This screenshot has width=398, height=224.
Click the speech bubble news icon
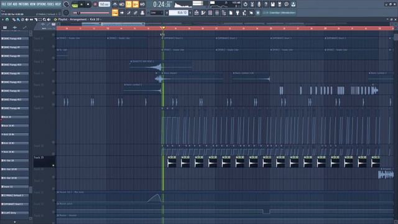pyautogui.click(x=286, y=4)
